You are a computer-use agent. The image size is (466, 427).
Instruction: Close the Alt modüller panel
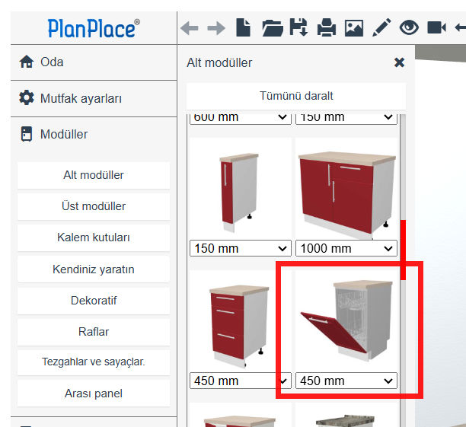coord(399,62)
